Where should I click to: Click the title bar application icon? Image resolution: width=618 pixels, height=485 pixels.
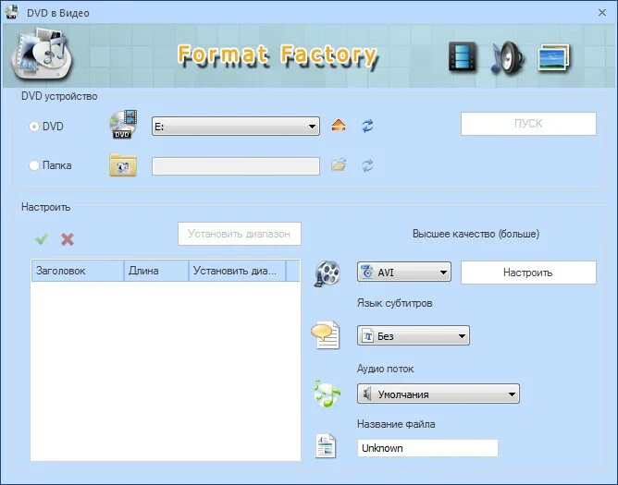(x=12, y=13)
